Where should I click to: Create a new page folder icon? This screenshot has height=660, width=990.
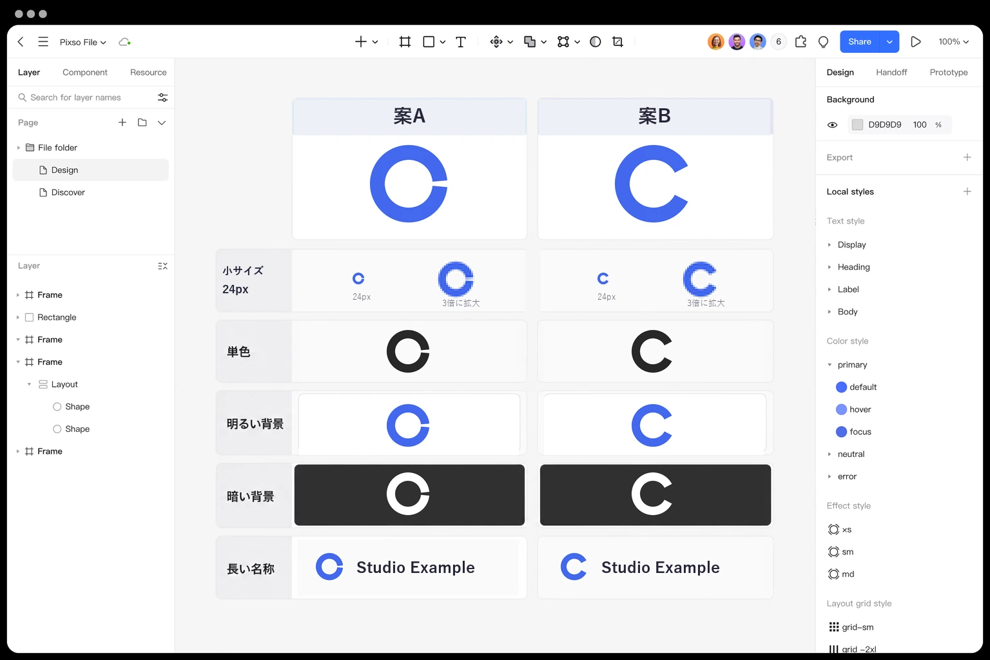pyautogui.click(x=142, y=122)
